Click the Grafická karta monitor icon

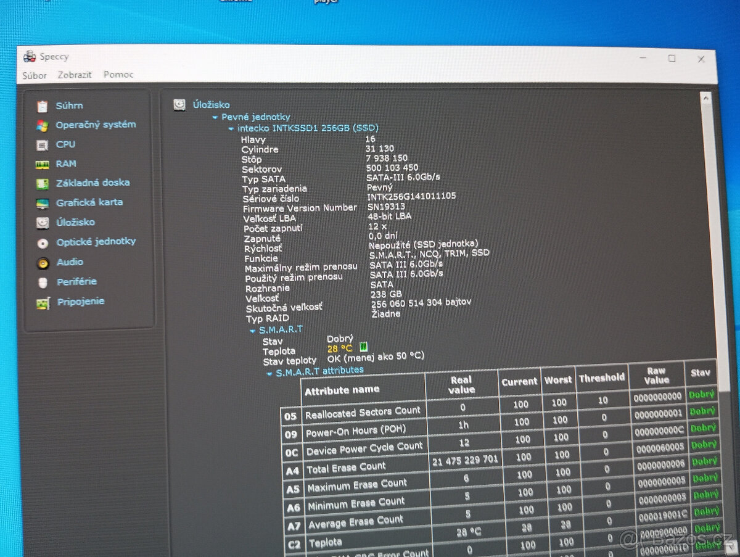click(x=42, y=204)
